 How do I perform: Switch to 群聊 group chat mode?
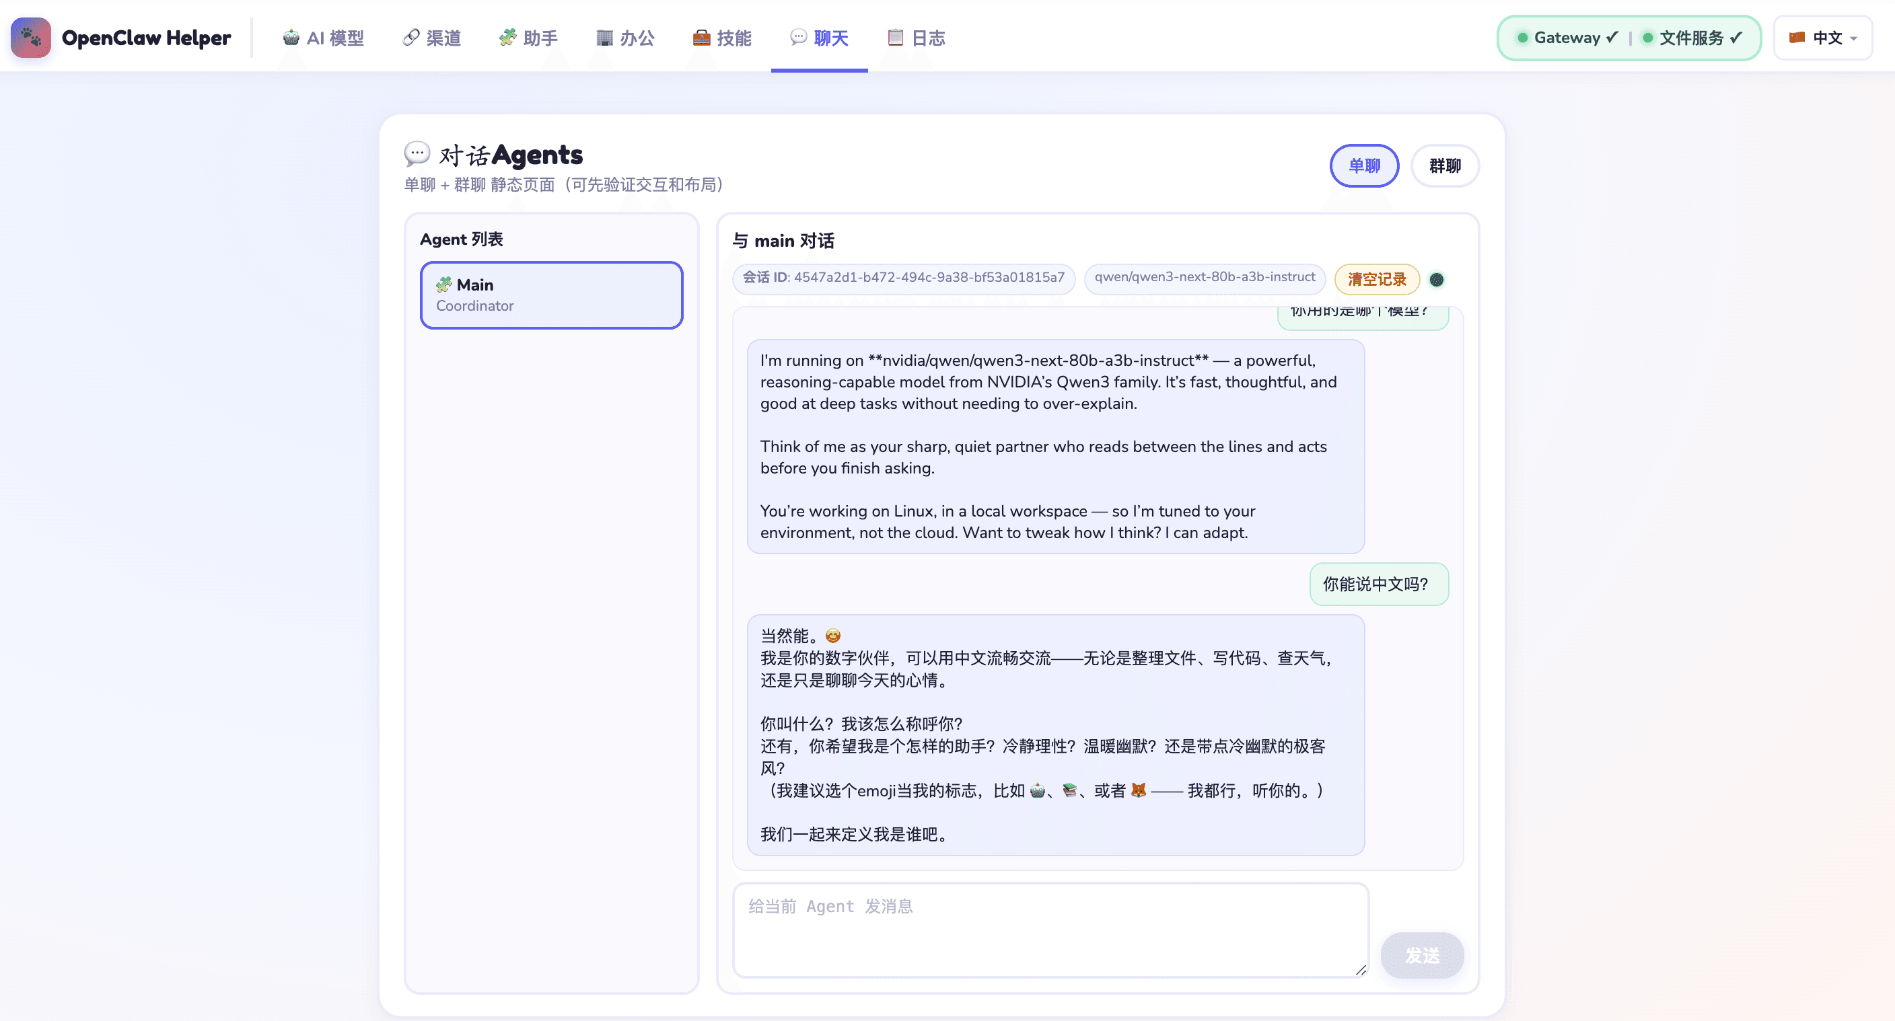click(1444, 165)
